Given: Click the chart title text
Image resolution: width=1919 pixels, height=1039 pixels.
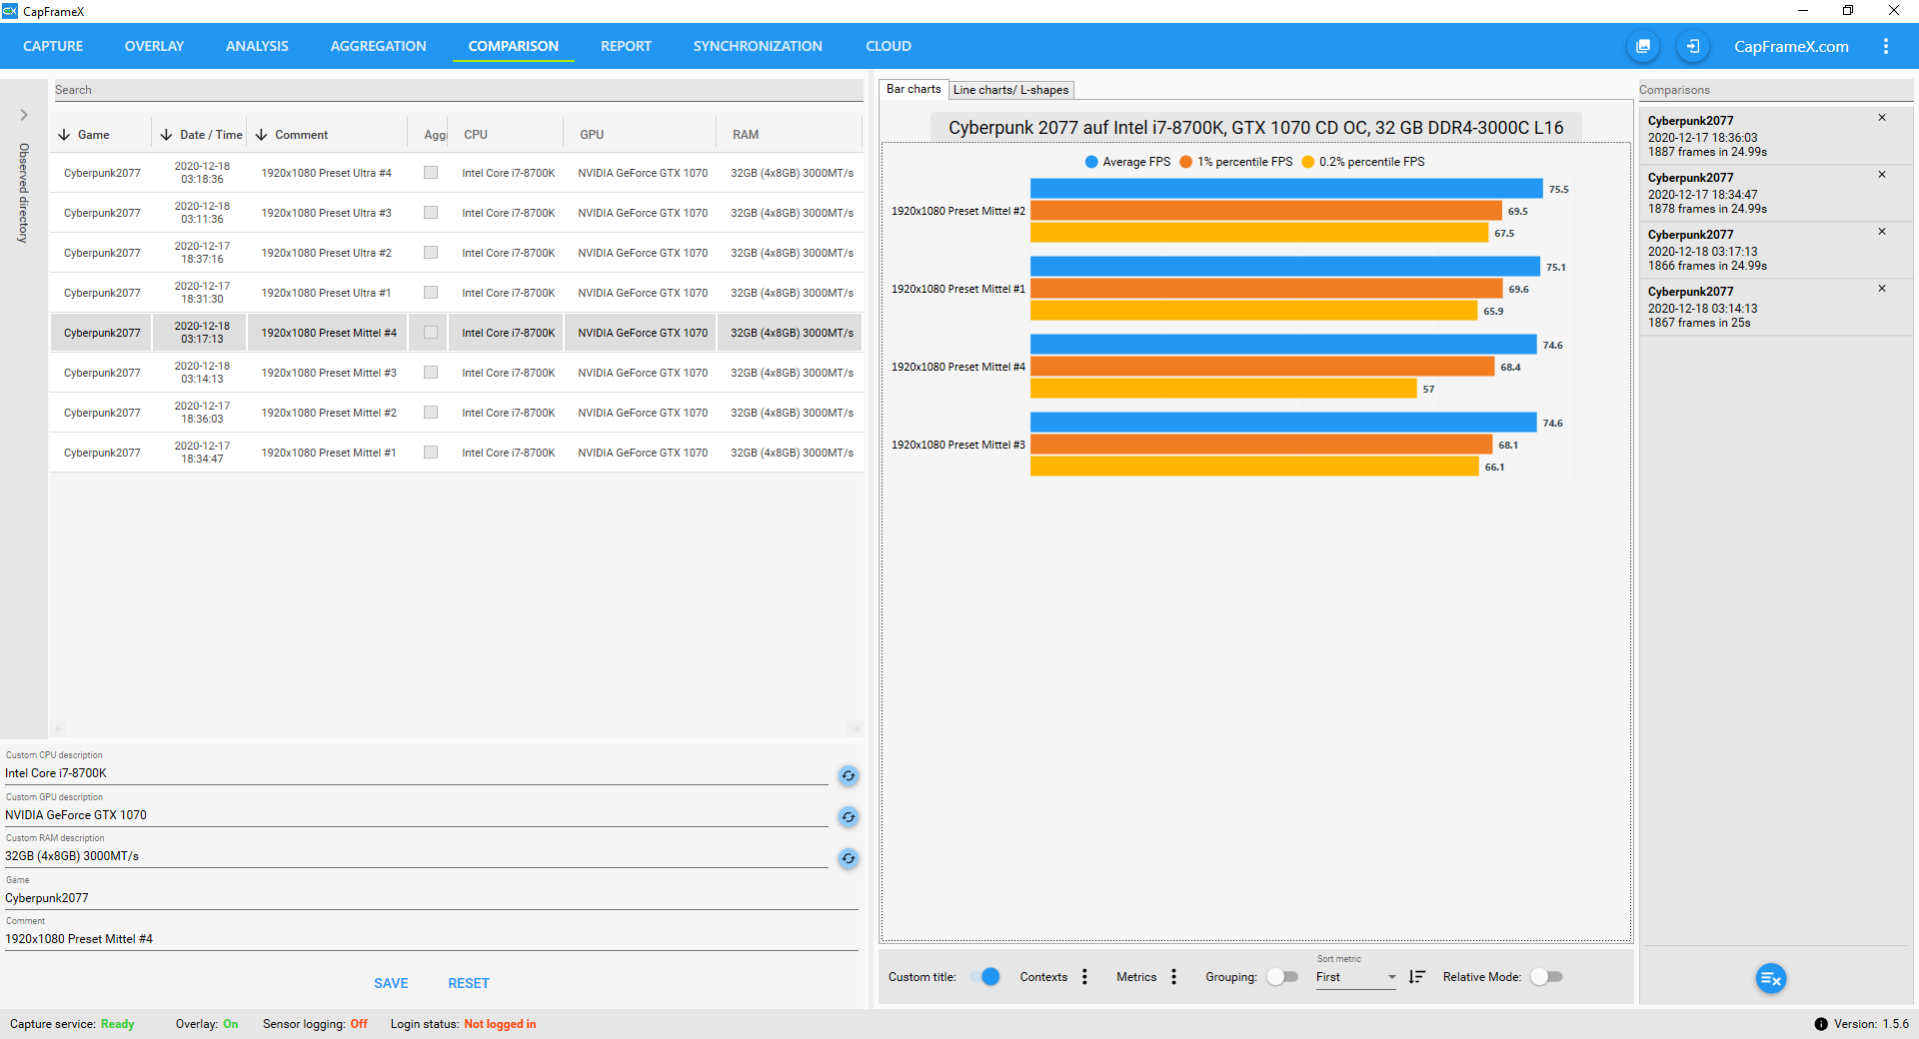Looking at the screenshot, I should pyautogui.click(x=1255, y=128).
